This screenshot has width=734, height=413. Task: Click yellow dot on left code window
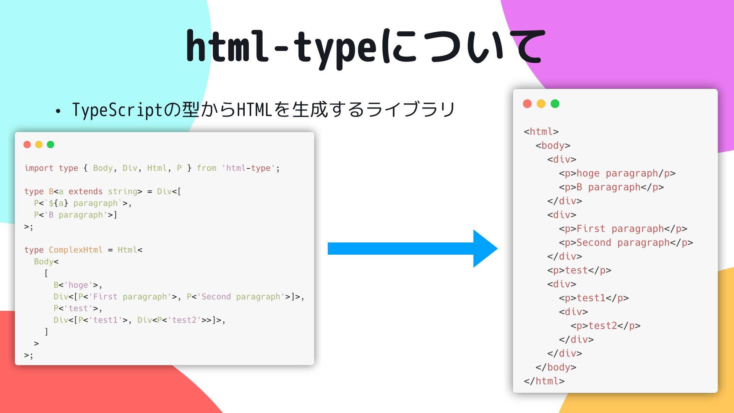[39, 145]
